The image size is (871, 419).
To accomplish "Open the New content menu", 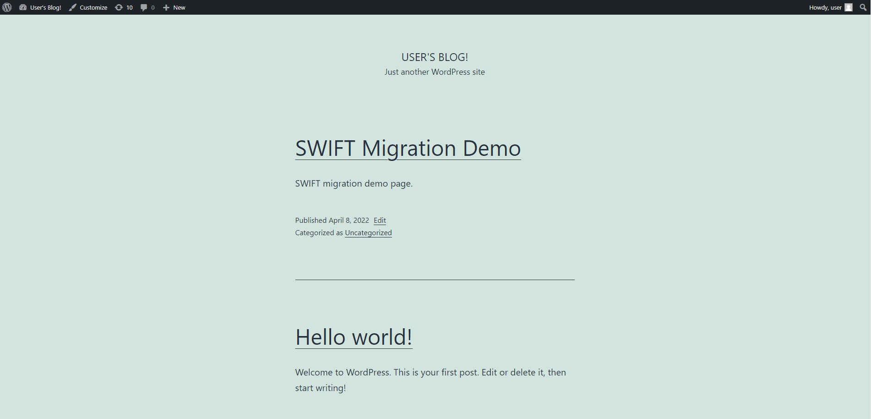I will point(174,7).
